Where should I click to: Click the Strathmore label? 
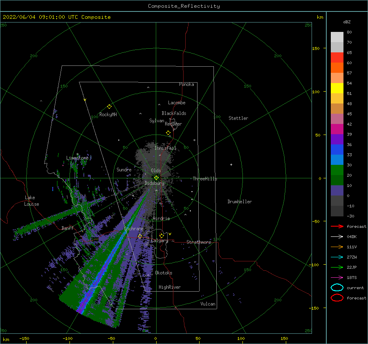pyautogui.click(x=199, y=242)
